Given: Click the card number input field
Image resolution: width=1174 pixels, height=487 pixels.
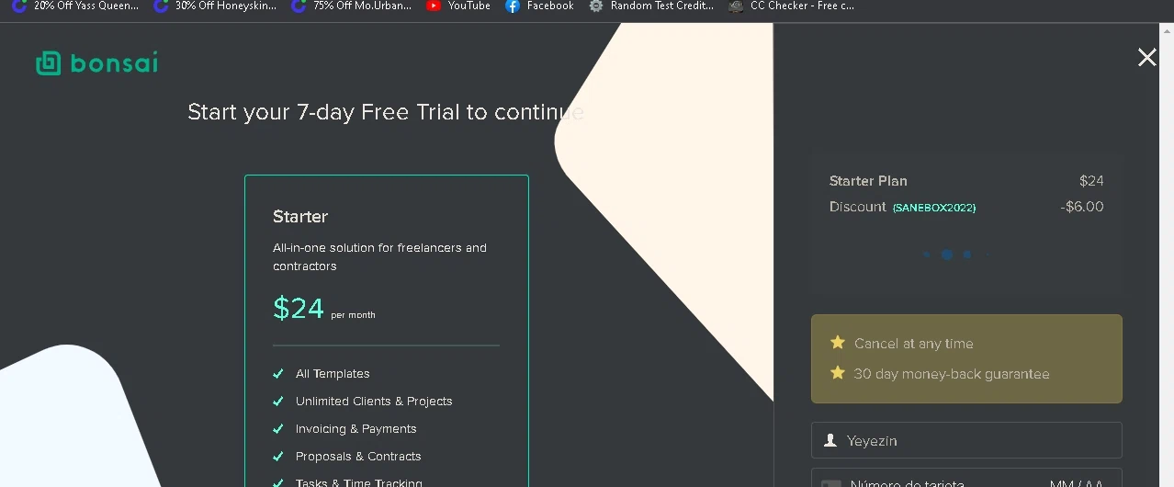Looking at the screenshot, I should click(x=966, y=478).
